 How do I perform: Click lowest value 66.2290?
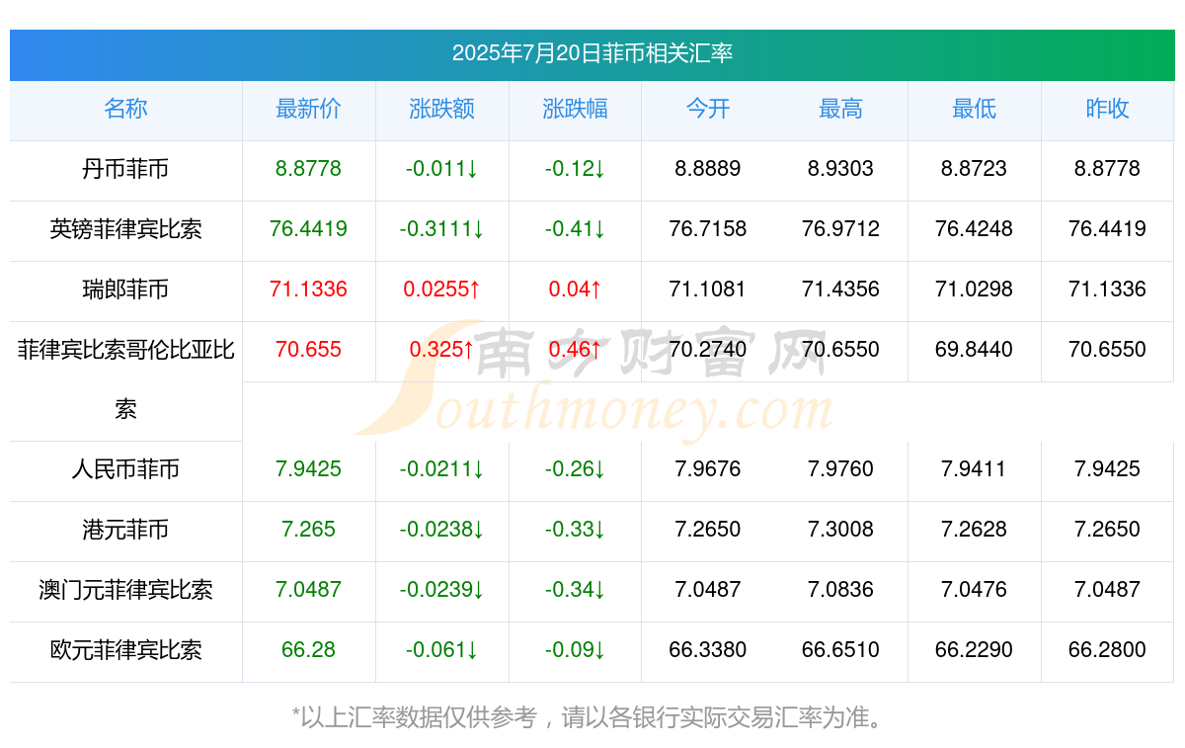point(974,650)
